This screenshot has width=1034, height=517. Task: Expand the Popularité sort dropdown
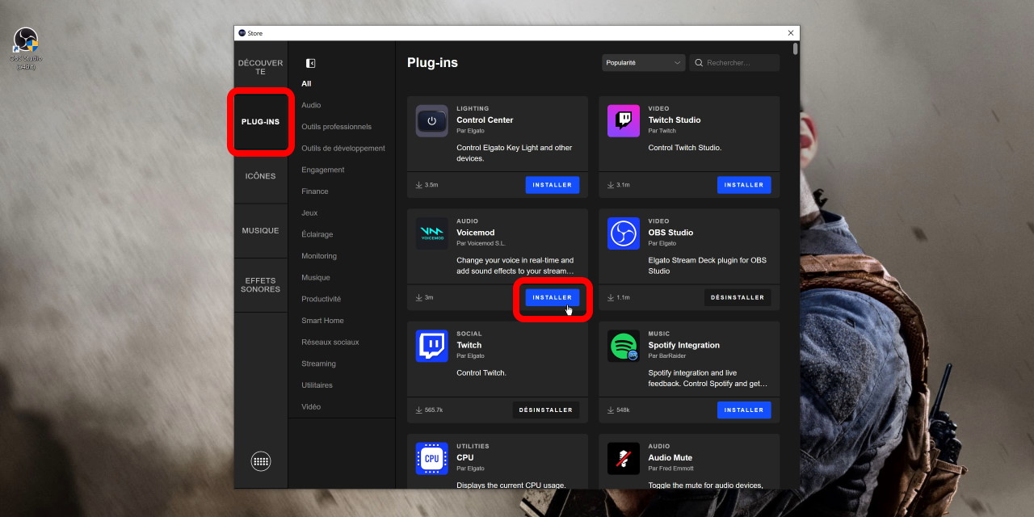[643, 63]
